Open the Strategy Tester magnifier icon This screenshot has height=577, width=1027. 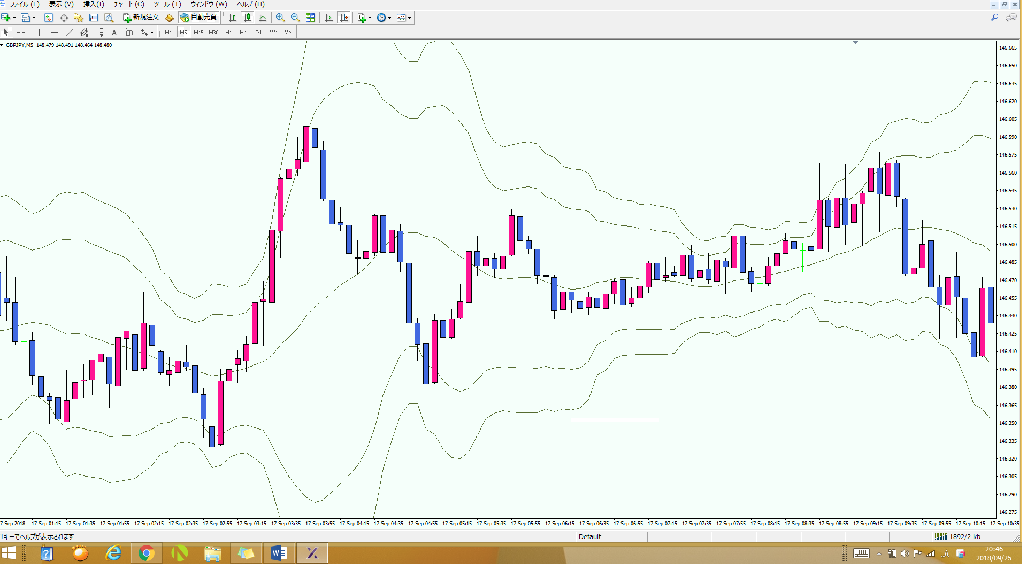click(109, 18)
